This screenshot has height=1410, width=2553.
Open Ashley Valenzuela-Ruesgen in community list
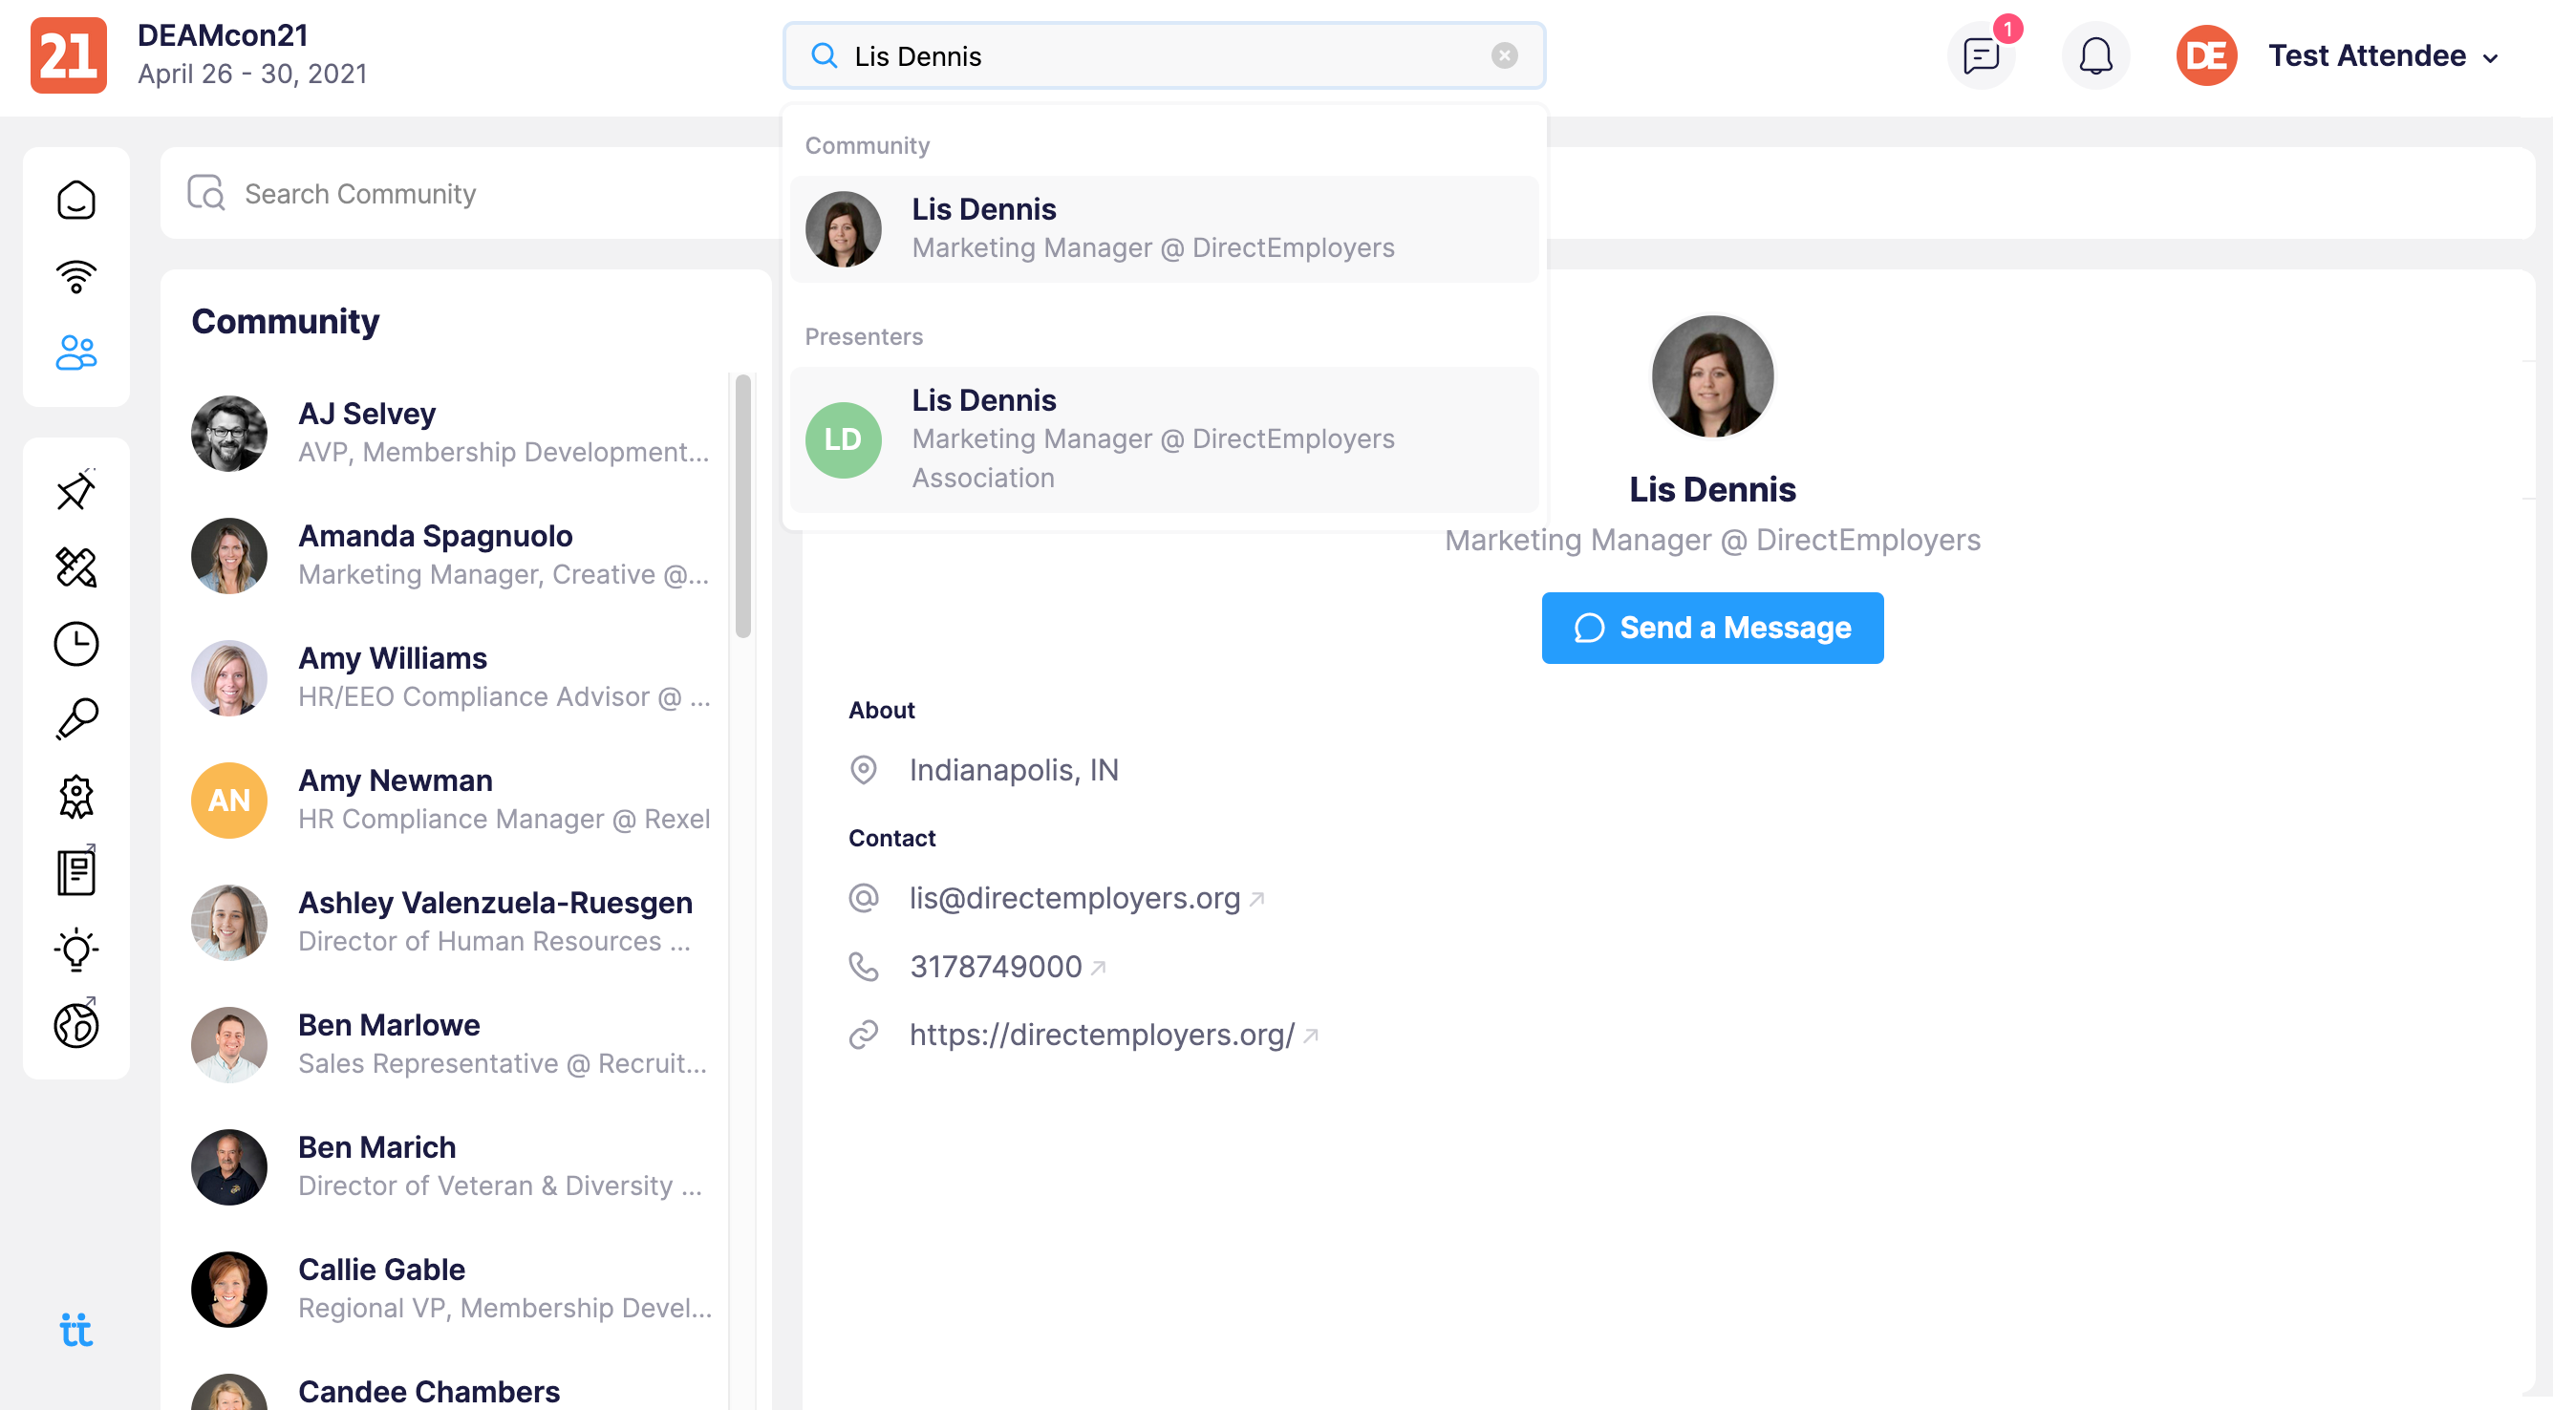(451, 922)
